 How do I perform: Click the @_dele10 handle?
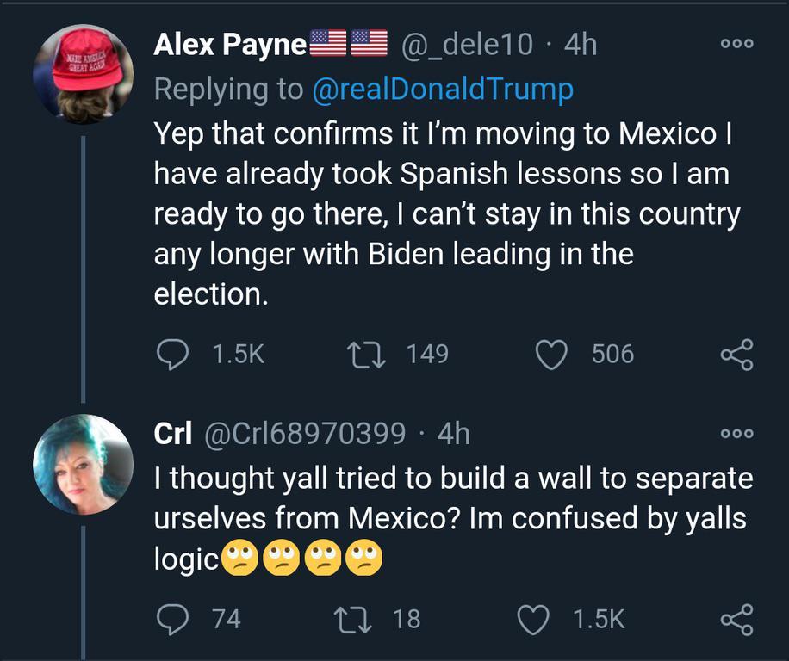(x=468, y=45)
